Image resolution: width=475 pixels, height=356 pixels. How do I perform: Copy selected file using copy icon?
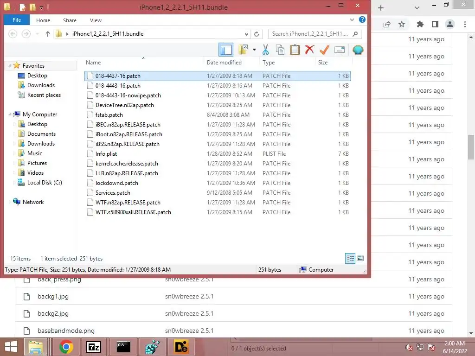pos(280,50)
